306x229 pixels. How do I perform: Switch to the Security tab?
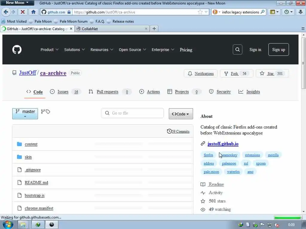point(220,92)
